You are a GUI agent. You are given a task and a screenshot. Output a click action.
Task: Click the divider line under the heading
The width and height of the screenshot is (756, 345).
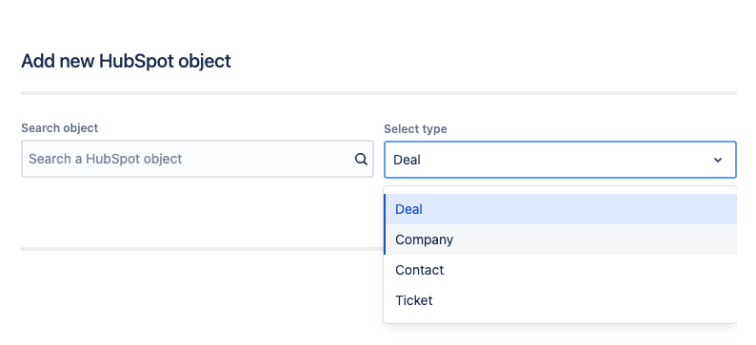[379, 93]
